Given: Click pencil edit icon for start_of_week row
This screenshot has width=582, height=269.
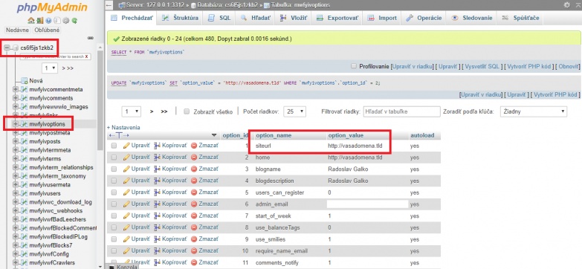Looking at the screenshot, I should pyautogui.click(x=126, y=215).
